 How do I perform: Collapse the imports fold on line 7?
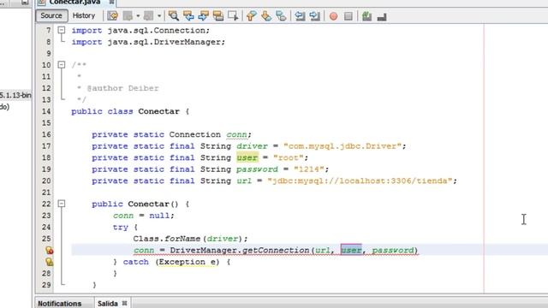point(62,30)
